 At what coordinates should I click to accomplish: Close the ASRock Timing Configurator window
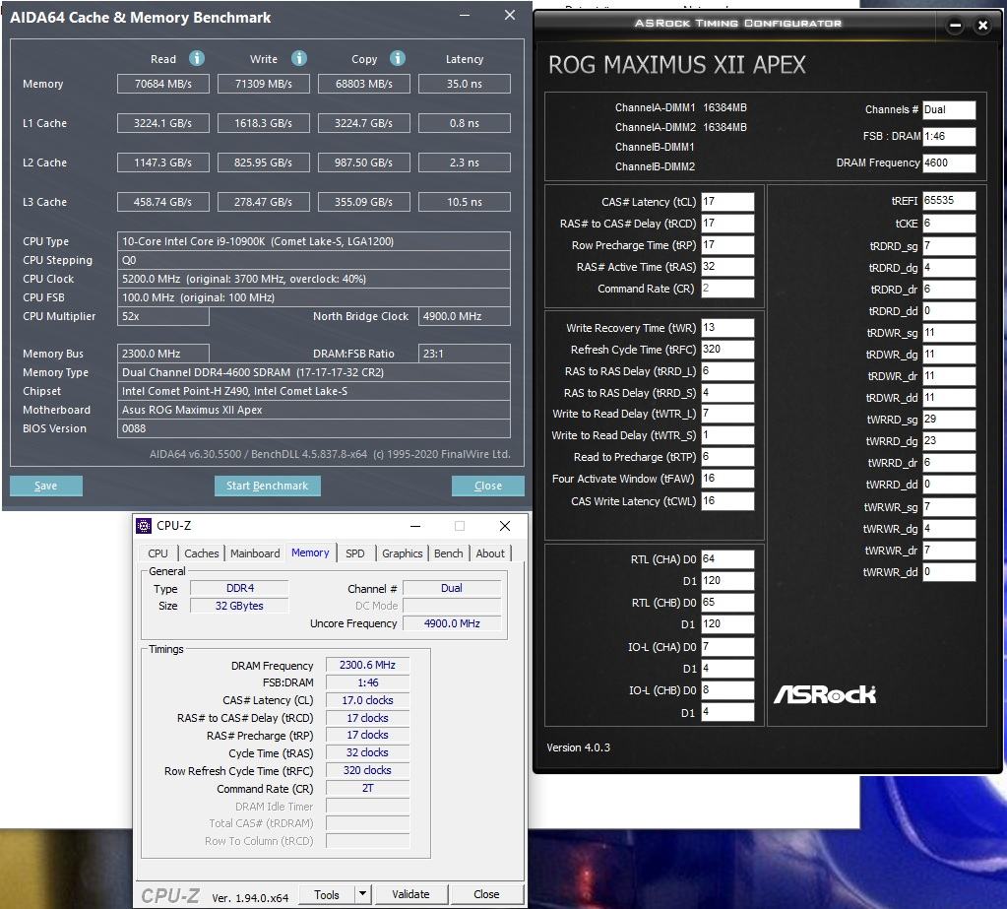click(982, 26)
